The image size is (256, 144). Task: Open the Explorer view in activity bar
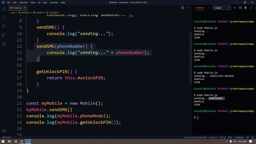point(4,8)
